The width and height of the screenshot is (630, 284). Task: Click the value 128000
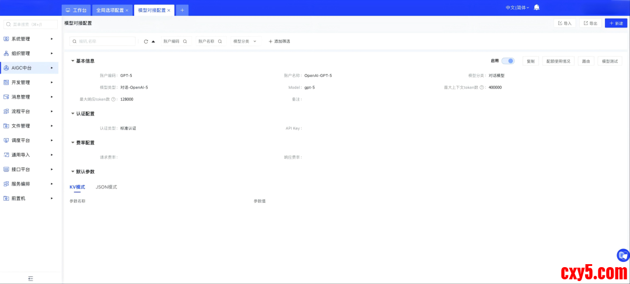[127, 99]
